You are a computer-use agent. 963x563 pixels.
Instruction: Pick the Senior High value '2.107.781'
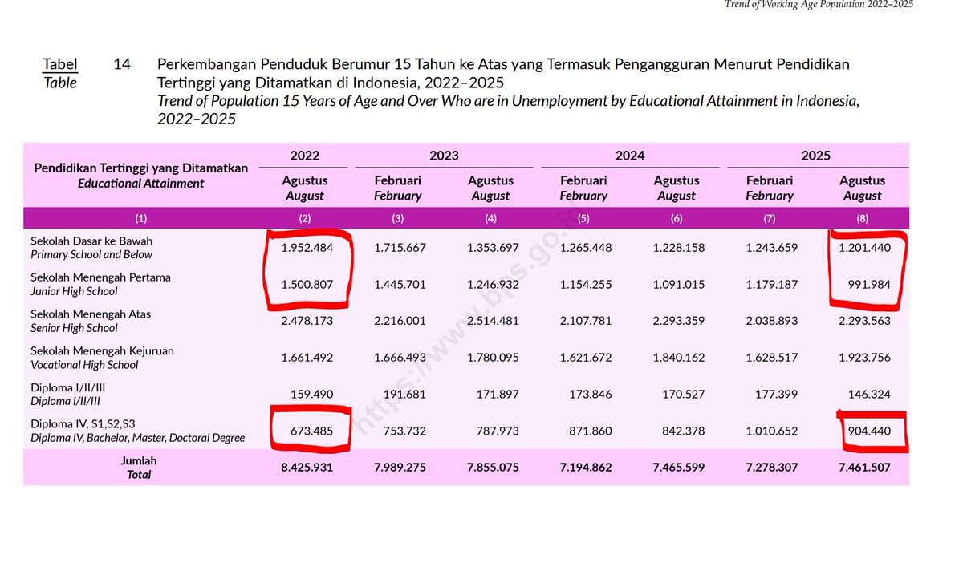(586, 321)
